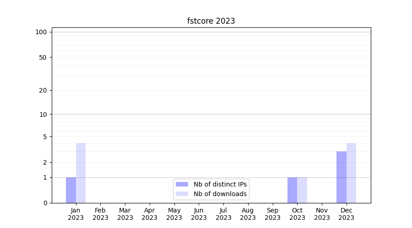Click the 'Mar 2023' x-axis label
The width and height of the screenshot is (412, 228).
coord(125,214)
